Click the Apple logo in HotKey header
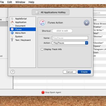106x106 pixels. (37, 12)
